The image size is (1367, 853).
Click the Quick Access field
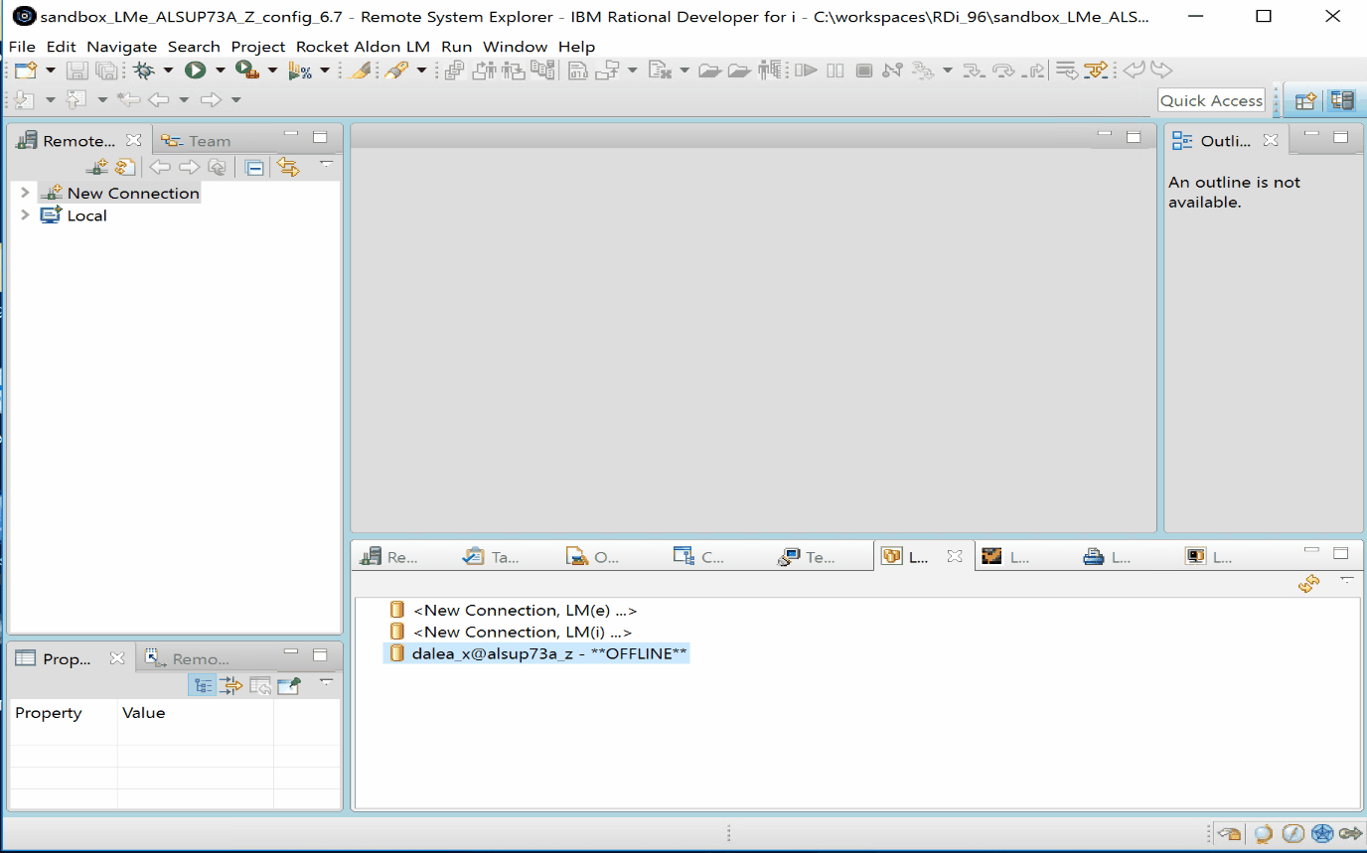tap(1210, 99)
